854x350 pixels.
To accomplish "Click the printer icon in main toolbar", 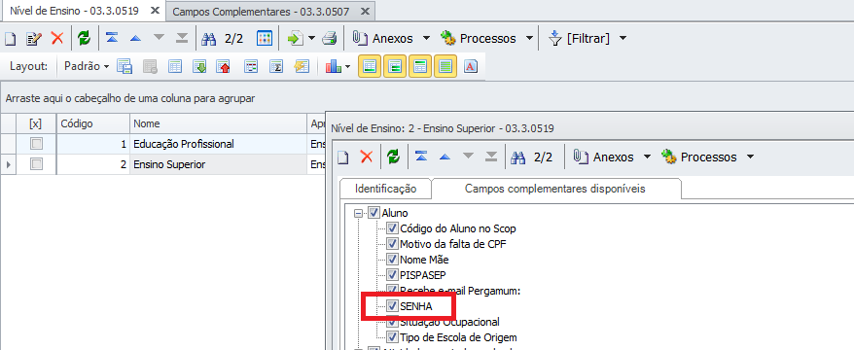I will (x=330, y=39).
